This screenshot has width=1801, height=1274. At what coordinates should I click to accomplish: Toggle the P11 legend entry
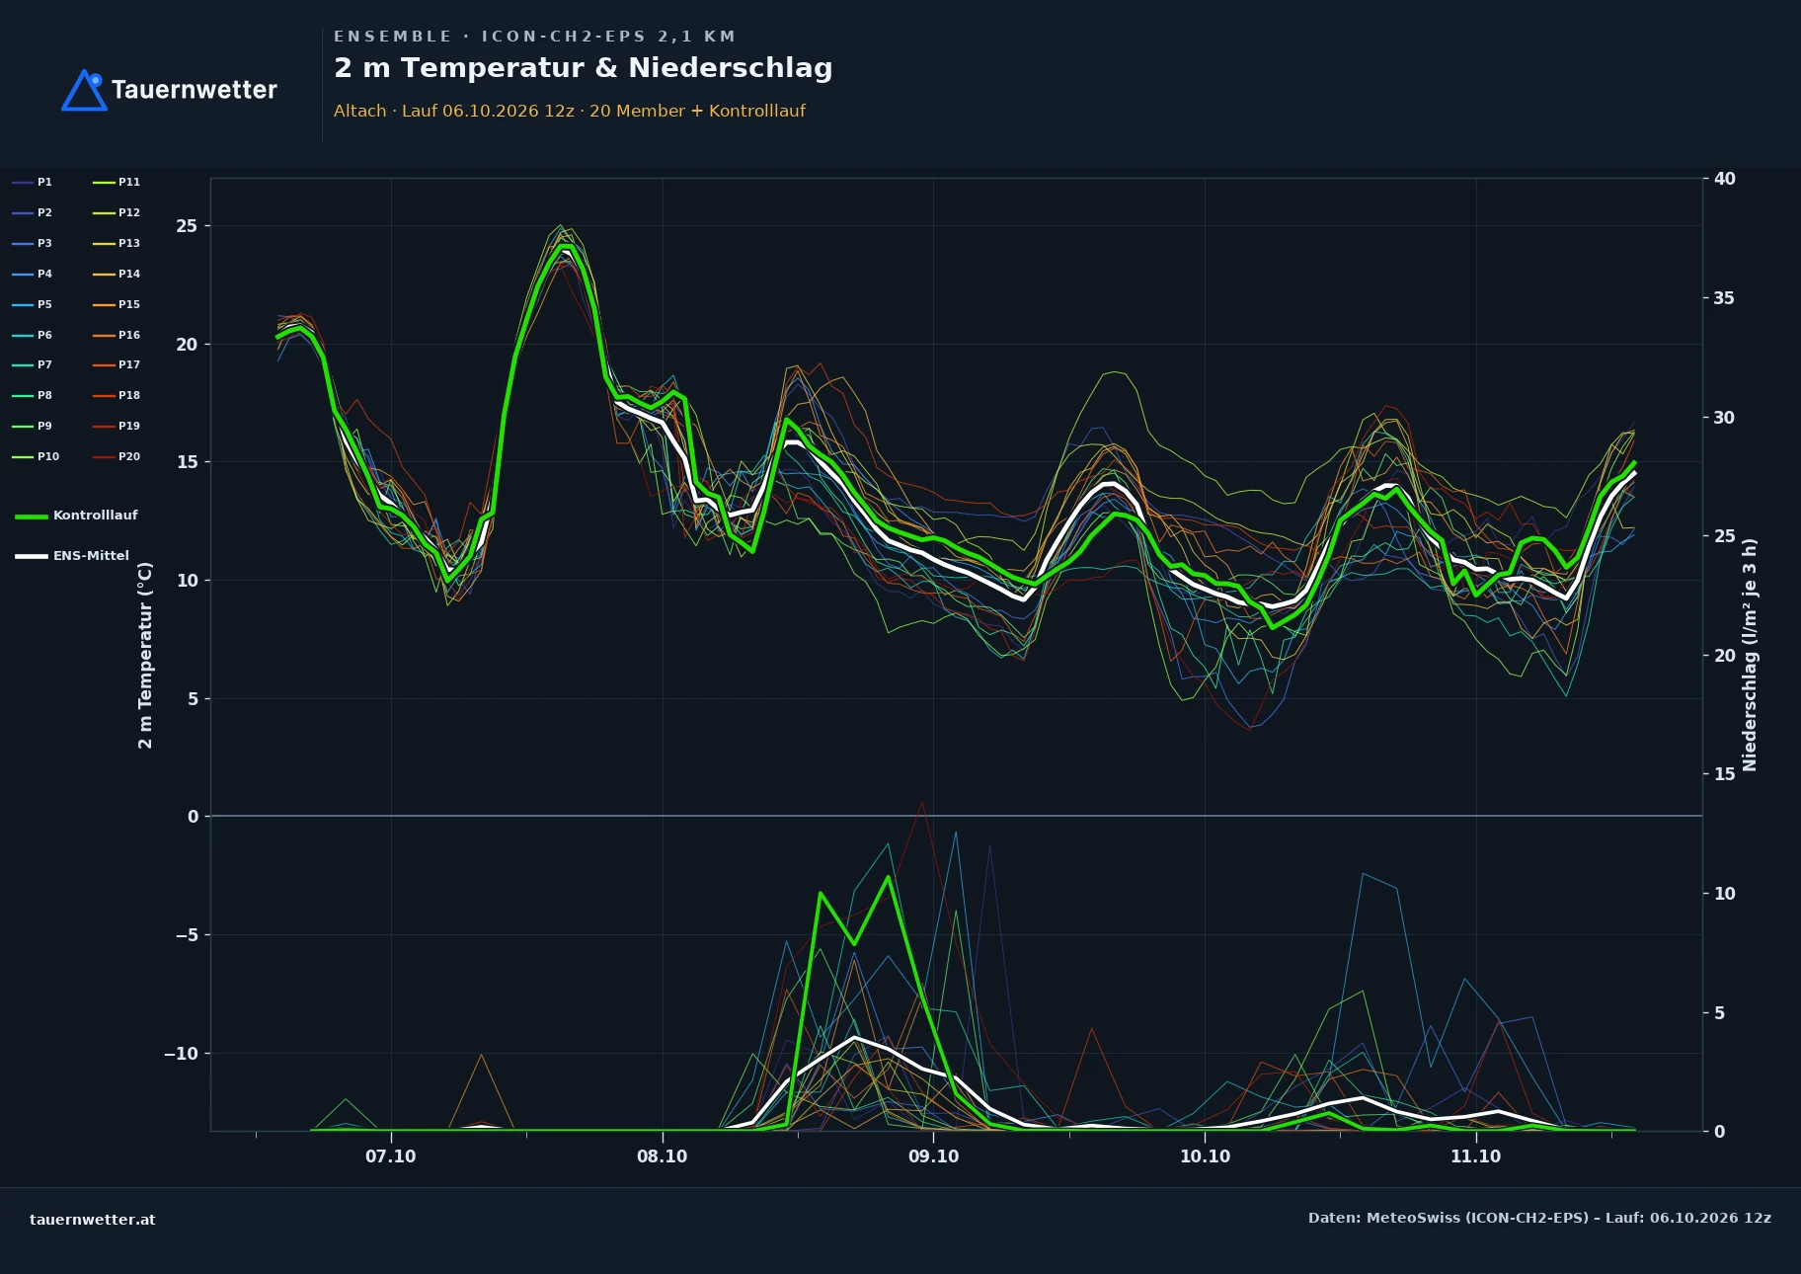point(117,182)
